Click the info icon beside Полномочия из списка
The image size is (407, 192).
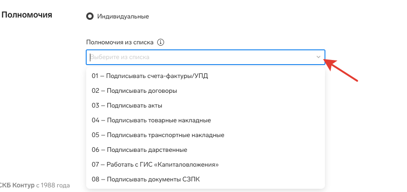point(160,42)
